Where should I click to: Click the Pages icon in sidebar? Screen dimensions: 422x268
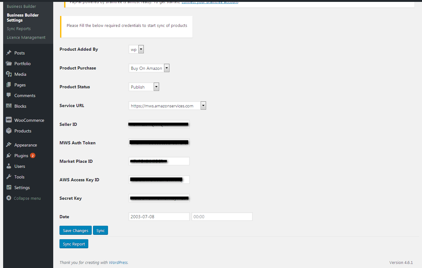click(9, 85)
